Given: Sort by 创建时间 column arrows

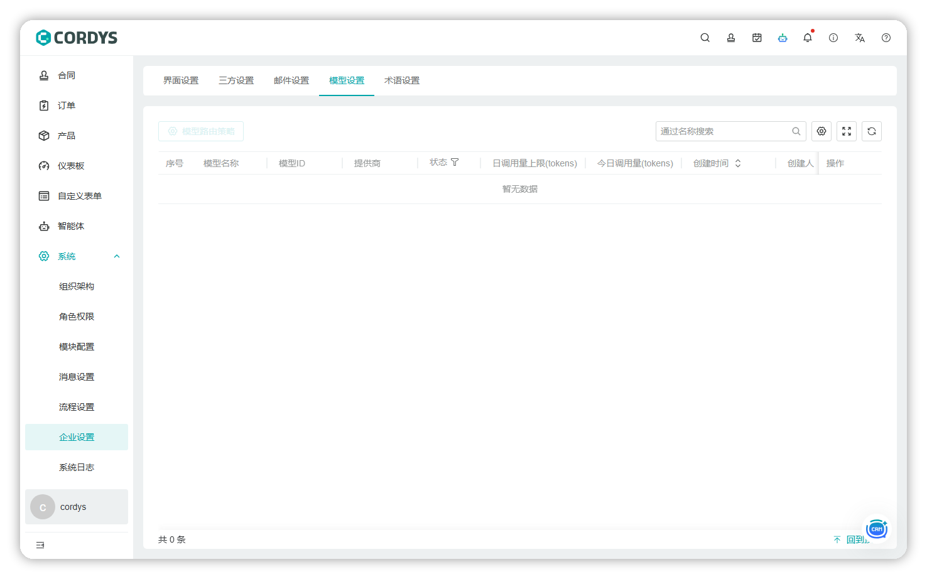Looking at the screenshot, I should click(738, 163).
